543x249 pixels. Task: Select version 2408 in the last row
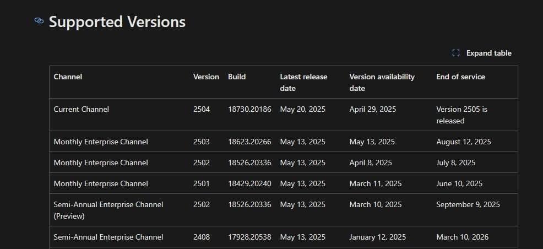(x=202, y=237)
